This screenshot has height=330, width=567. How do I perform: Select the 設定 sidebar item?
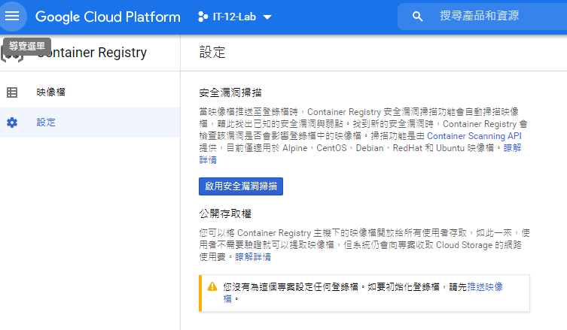click(90, 123)
